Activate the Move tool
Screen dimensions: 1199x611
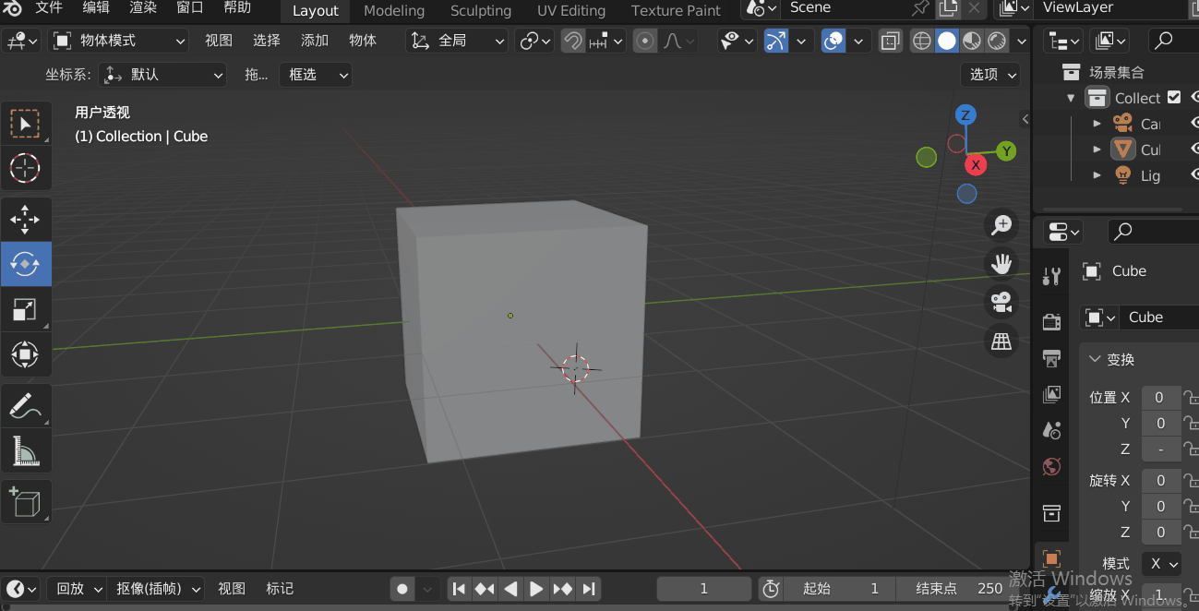(25, 220)
